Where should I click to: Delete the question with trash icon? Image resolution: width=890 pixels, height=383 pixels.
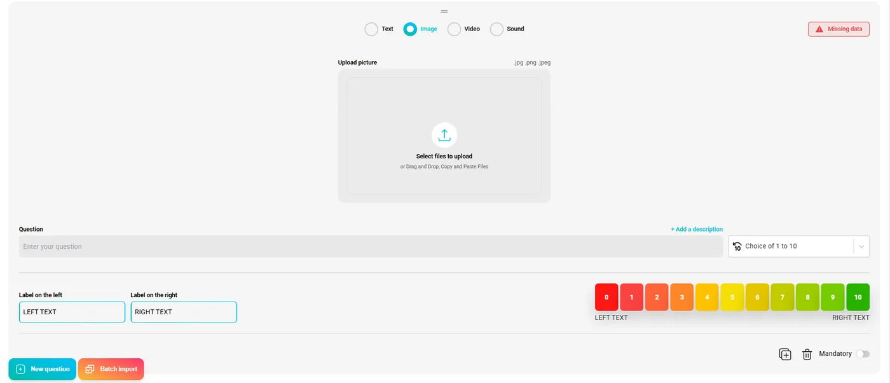(x=807, y=354)
